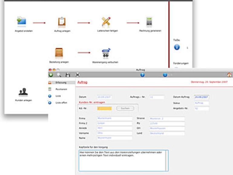This screenshot has height=175, width=233.
Task: Click the Plz input field
Action: 167,124
